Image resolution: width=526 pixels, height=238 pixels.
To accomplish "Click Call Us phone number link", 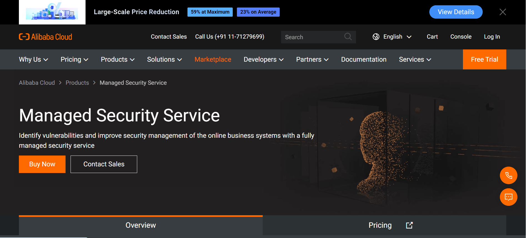I will (x=230, y=37).
